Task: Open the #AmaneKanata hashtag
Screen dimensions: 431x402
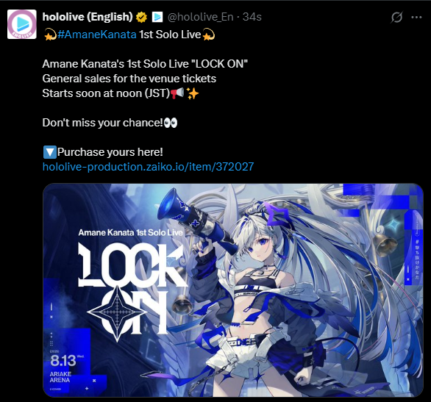Action: (97, 35)
